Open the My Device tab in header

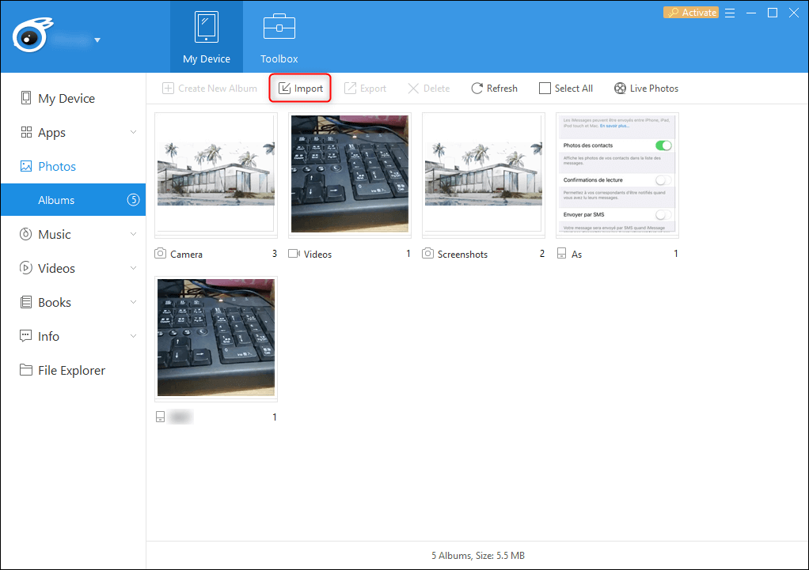tap(207, 37)
